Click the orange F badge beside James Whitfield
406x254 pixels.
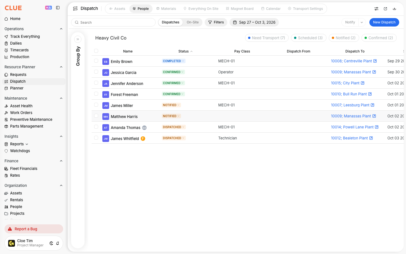pyautogui.click(x=143, y=139)
